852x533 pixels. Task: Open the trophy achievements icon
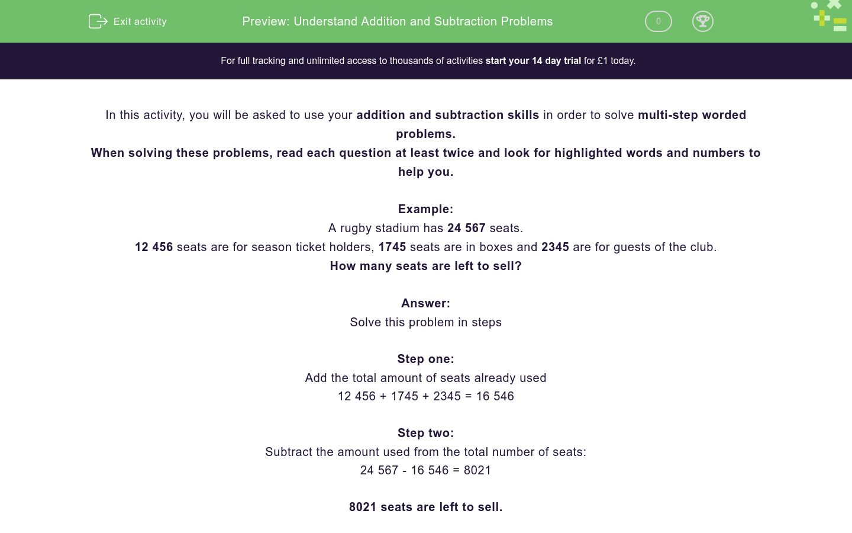[x=702, y=21]
